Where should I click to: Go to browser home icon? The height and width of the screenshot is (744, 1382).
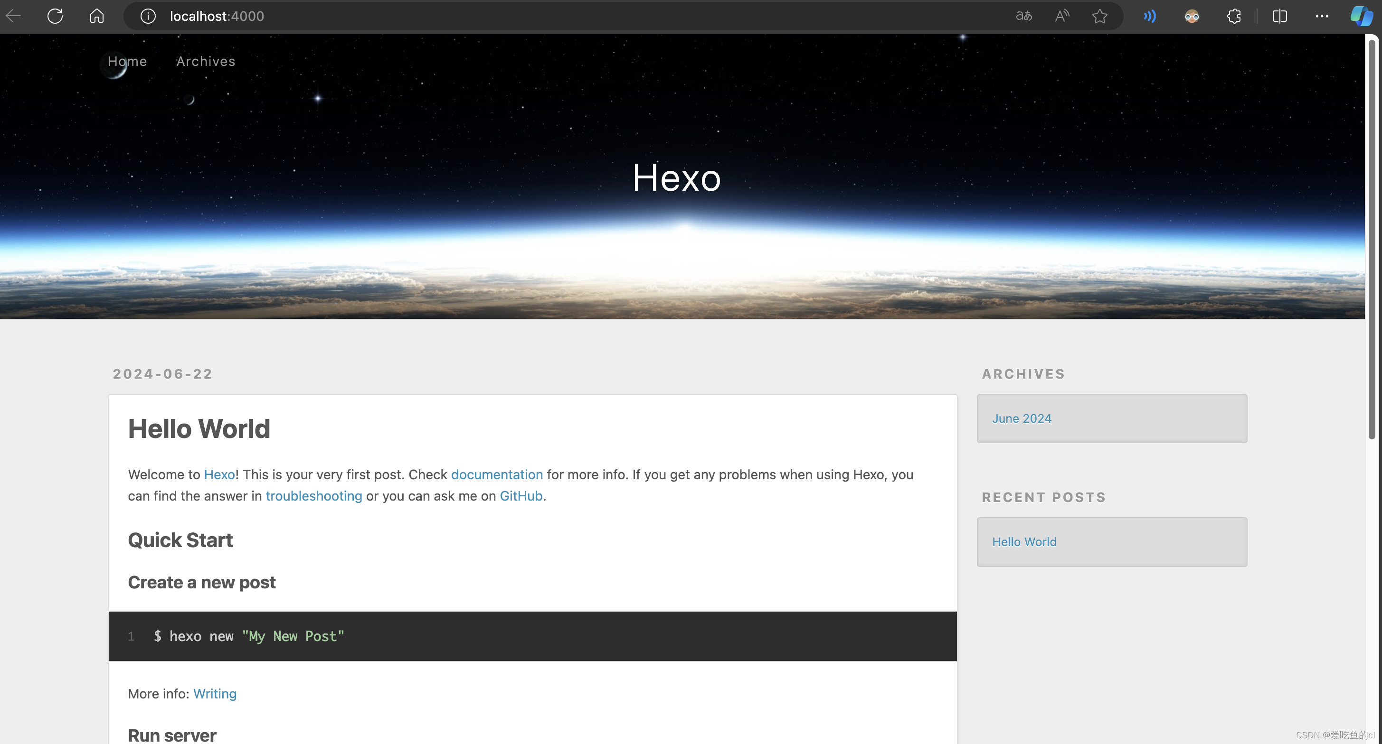pyautogui.click(x=96, y=16)
